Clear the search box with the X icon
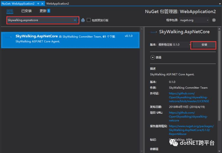 click(75, 20)
